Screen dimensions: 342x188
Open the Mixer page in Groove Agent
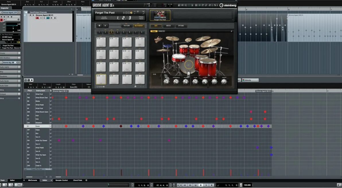pos(168,26)
